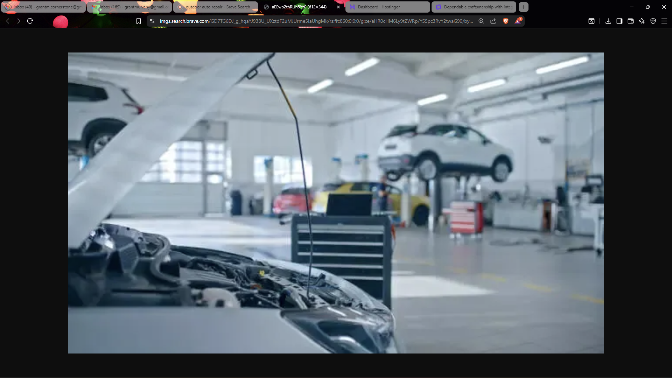View site information in address bar
Viewport: 672px width, 378px height.
[152, 21]
